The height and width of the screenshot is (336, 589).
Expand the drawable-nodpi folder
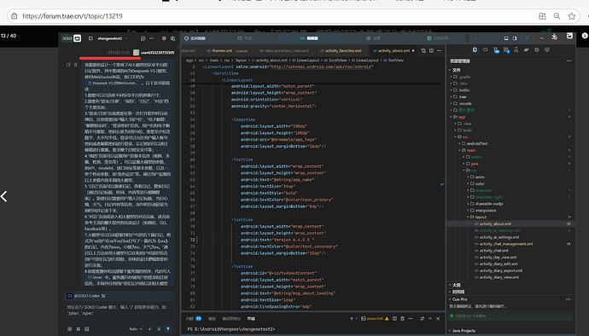click(486, 204)
